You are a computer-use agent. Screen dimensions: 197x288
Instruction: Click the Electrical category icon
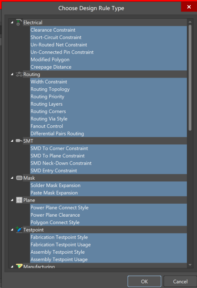tap(19, 22)
